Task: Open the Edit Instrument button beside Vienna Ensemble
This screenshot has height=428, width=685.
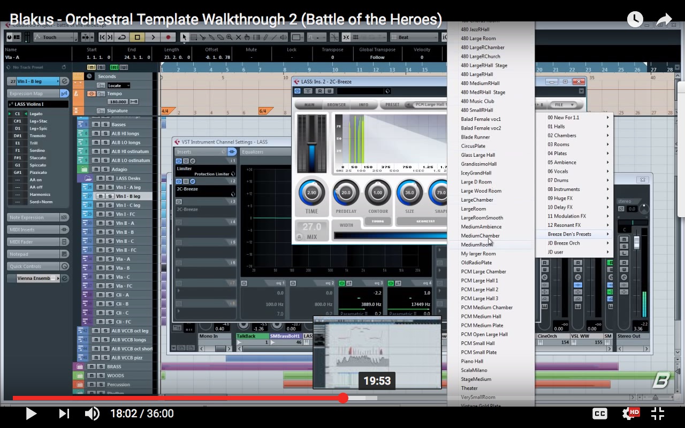Action: pyautogui.click(x=65, y=278)
